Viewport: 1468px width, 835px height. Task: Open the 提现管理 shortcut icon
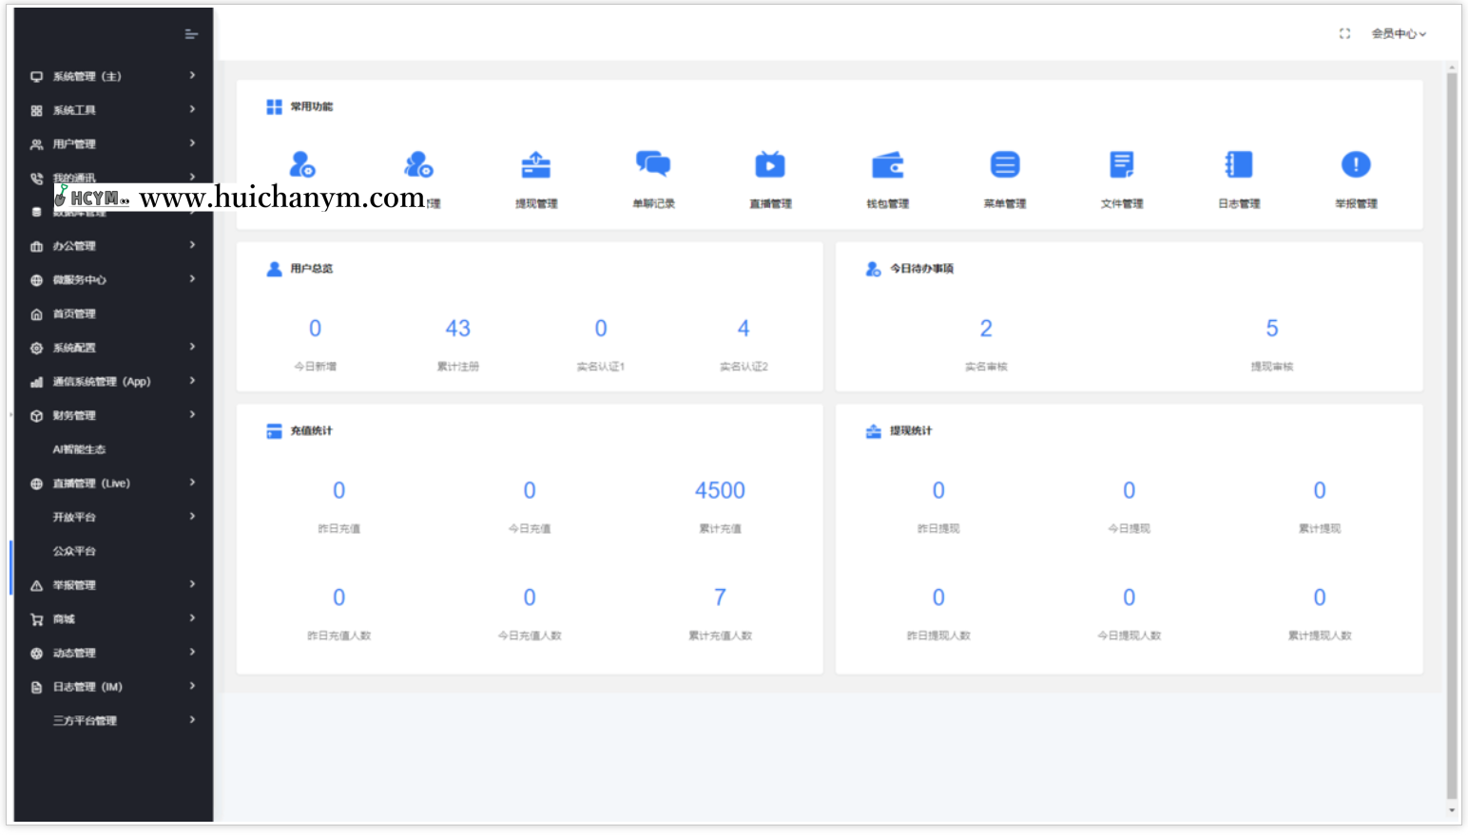pos(536,165)
